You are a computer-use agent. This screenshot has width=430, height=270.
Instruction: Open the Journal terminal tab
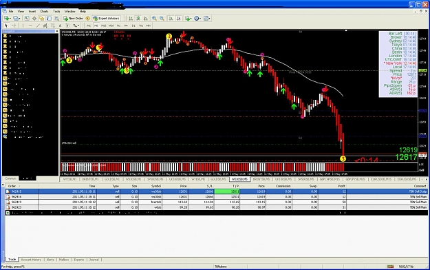tap(94, 260)
